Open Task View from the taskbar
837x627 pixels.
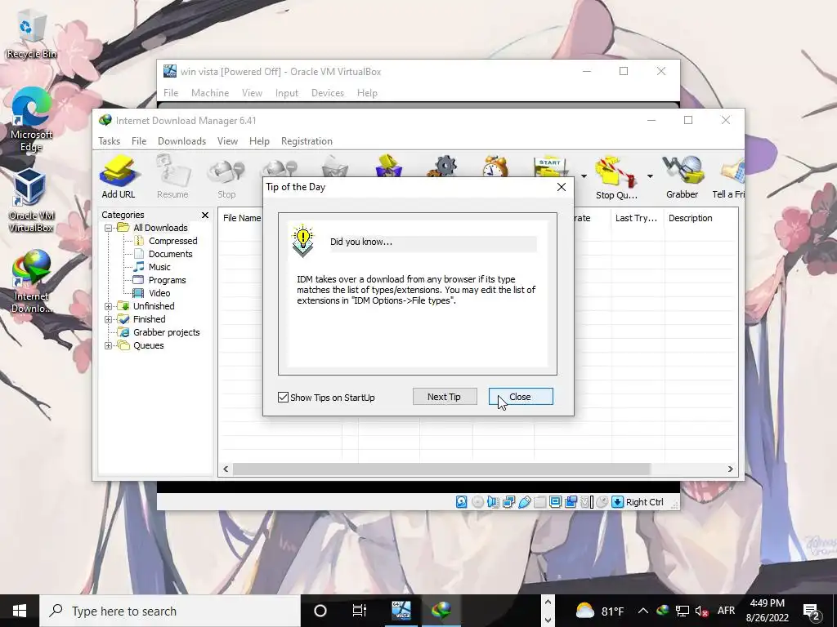pyautogui.click(x=360, y=611)
